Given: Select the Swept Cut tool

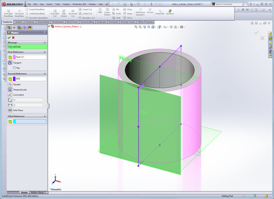Looking at the screenshot, I should click(86, 9).
